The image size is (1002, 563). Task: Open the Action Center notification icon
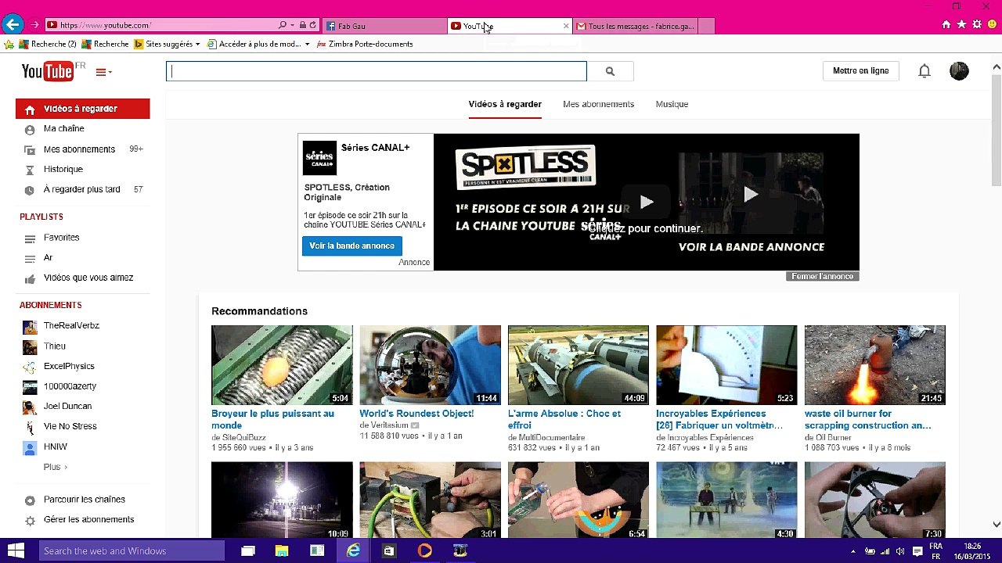coord(917,551)
